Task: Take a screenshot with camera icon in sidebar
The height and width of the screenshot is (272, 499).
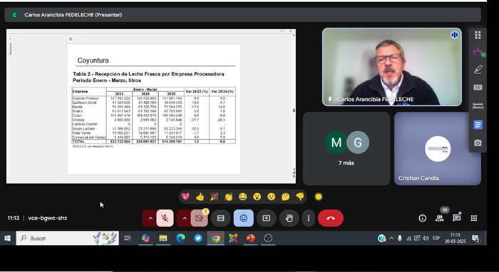Action: [x=478, y=143]
